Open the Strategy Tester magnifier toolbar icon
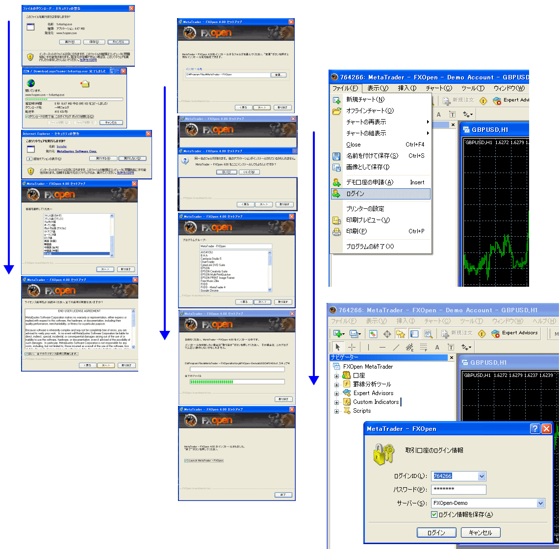 428,334
